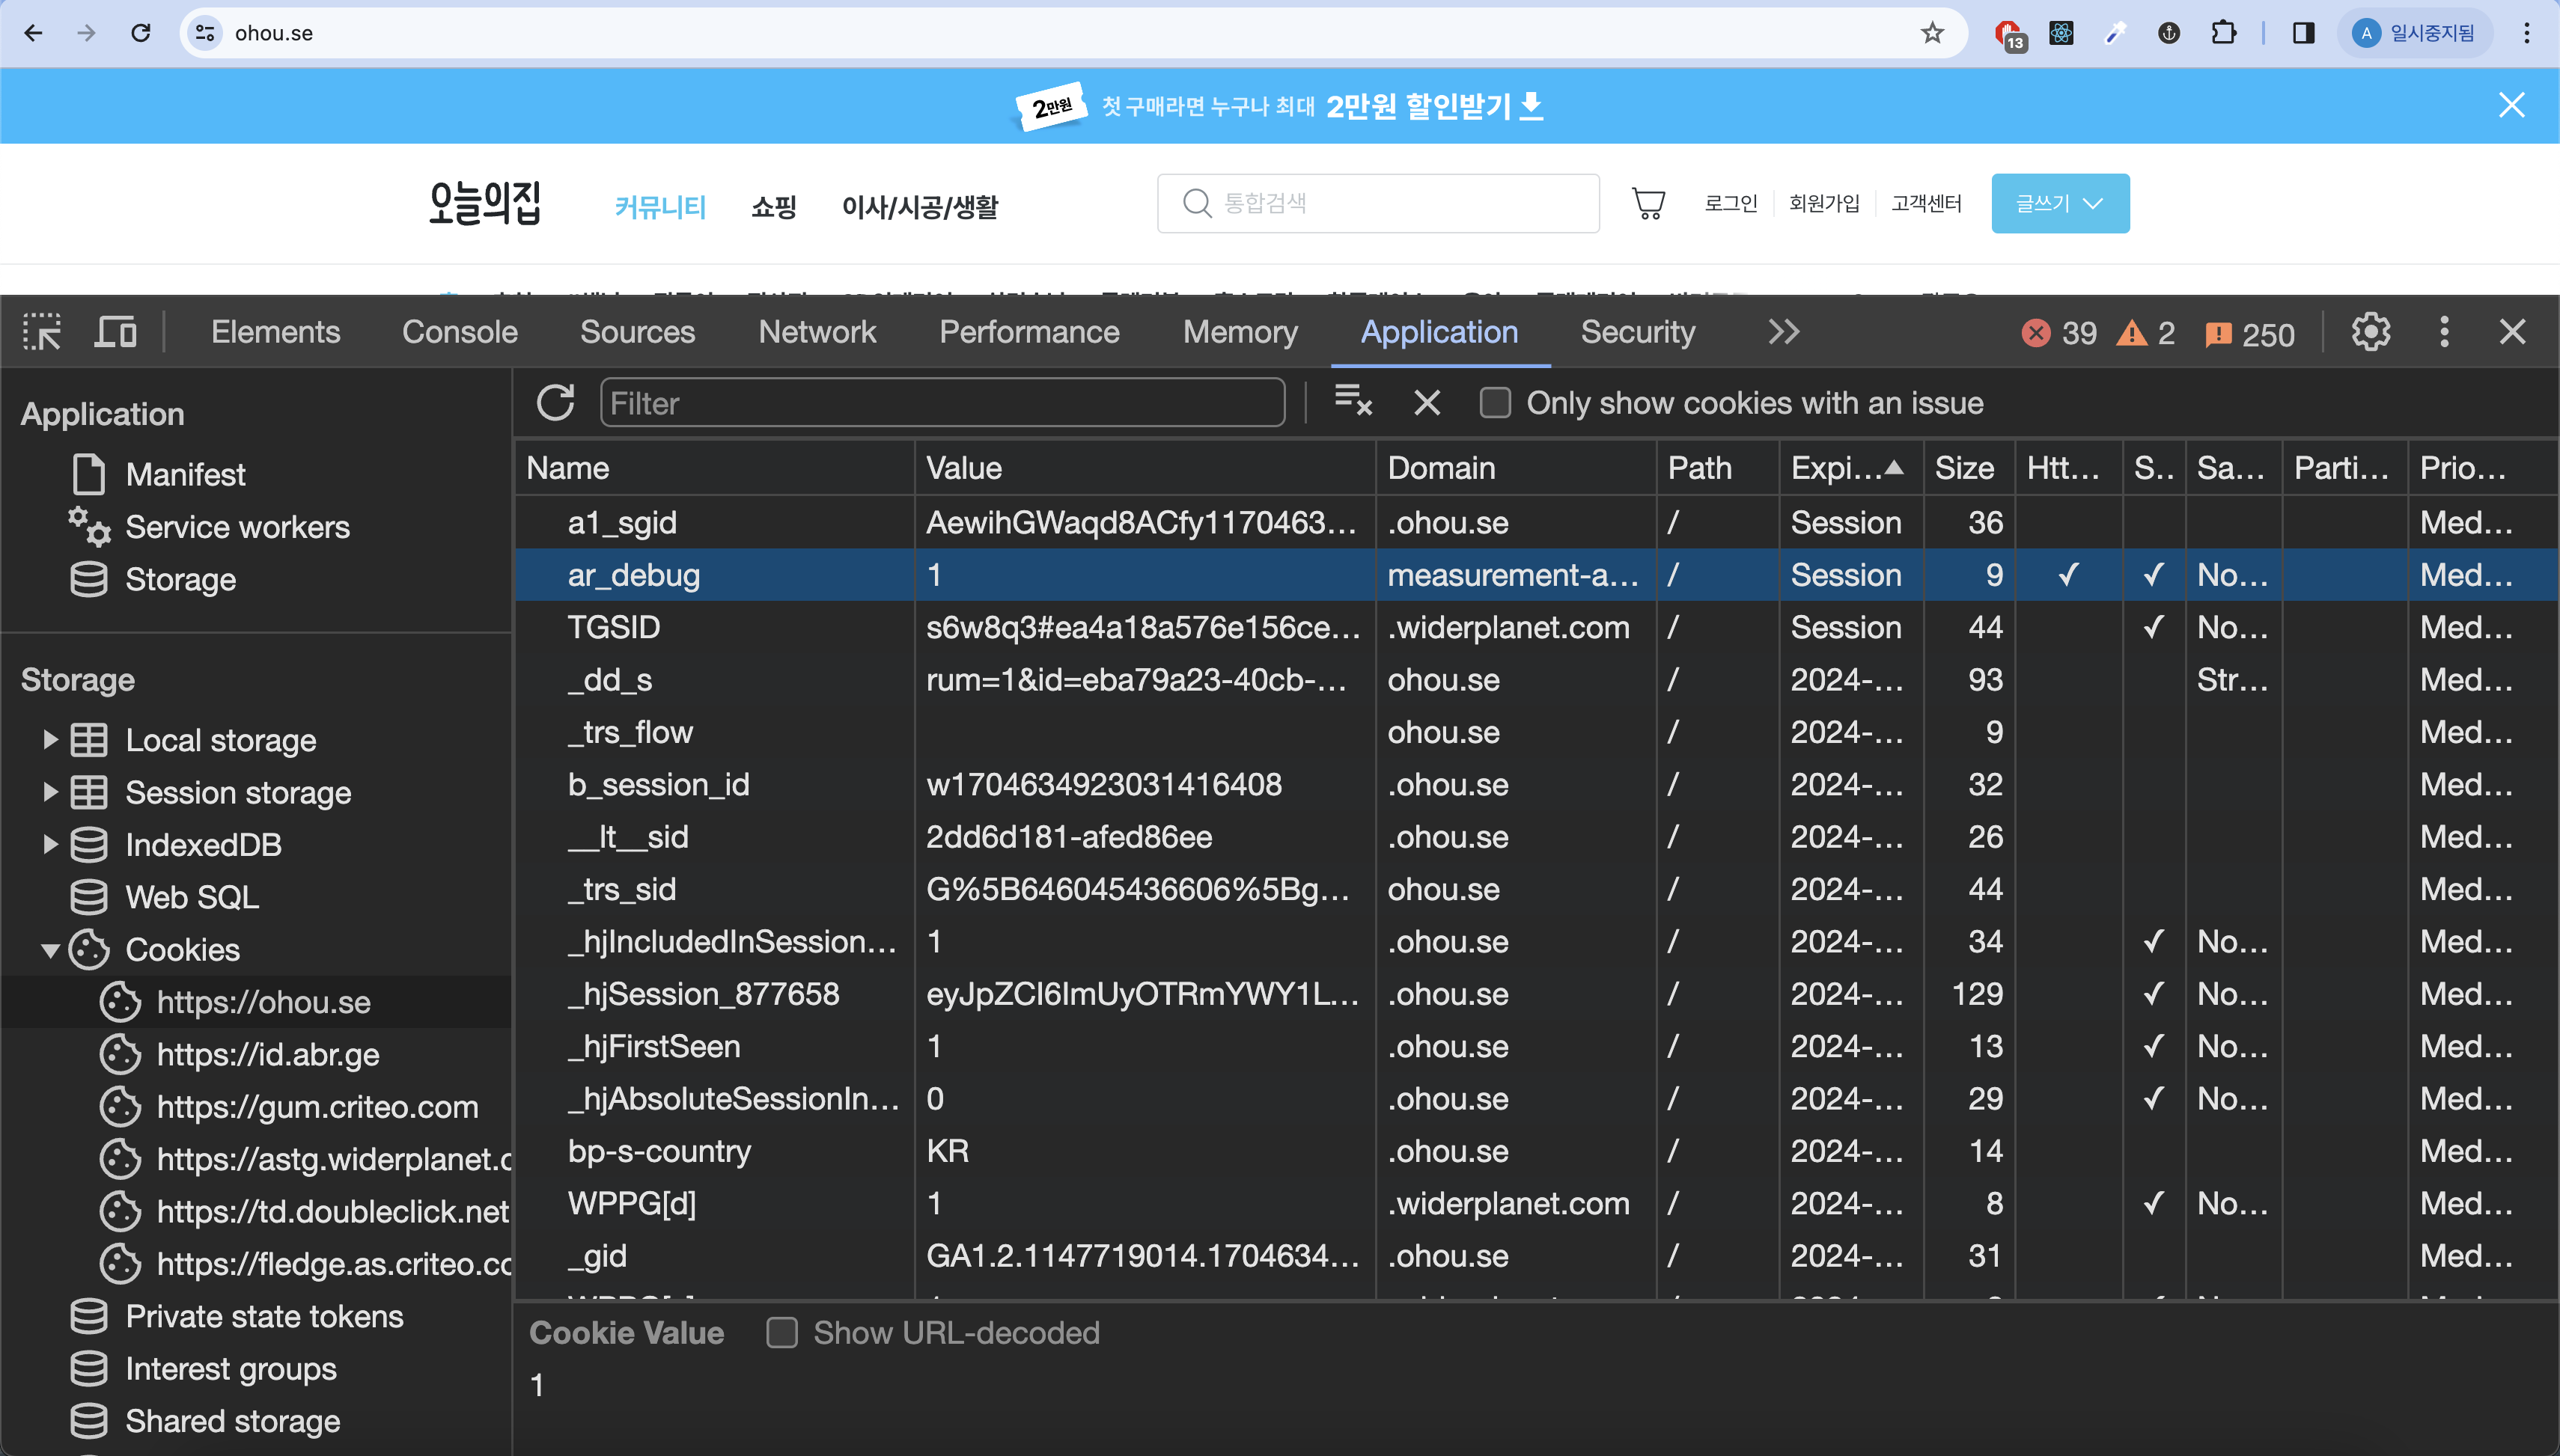Switch to the Network tab

[x=817, y=332]
